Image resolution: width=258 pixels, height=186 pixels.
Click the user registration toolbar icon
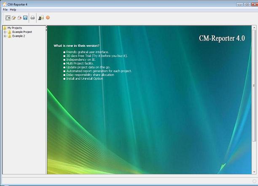[x=41, y=18]
